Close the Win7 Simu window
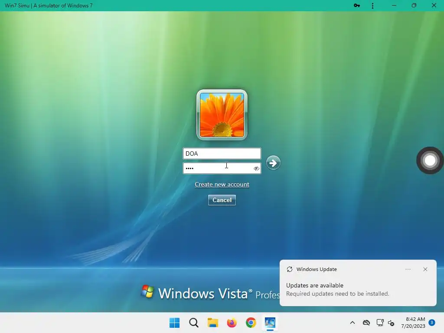 (434, 5)
